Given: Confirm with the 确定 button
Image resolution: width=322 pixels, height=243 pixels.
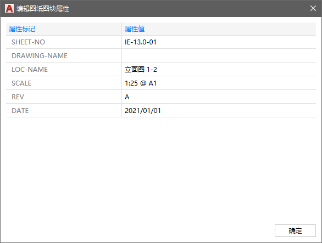Looking at the screenshot, I should click(x=295, y=231).
